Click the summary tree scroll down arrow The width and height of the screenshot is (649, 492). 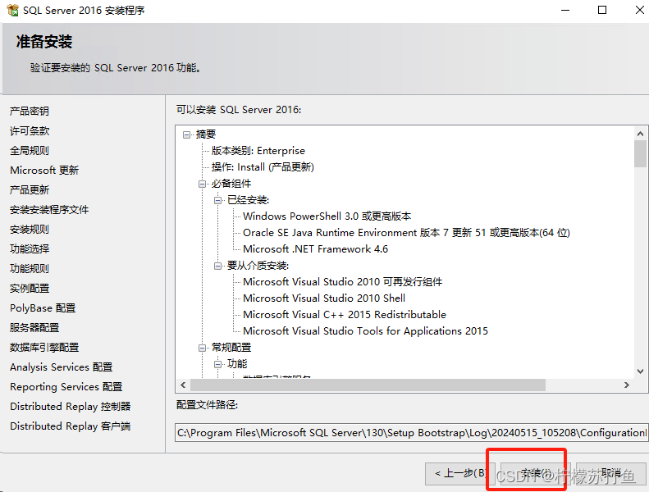[640, 371]
